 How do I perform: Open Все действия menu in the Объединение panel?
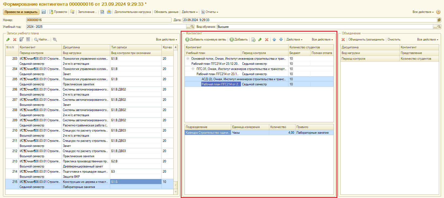[428, 39]
